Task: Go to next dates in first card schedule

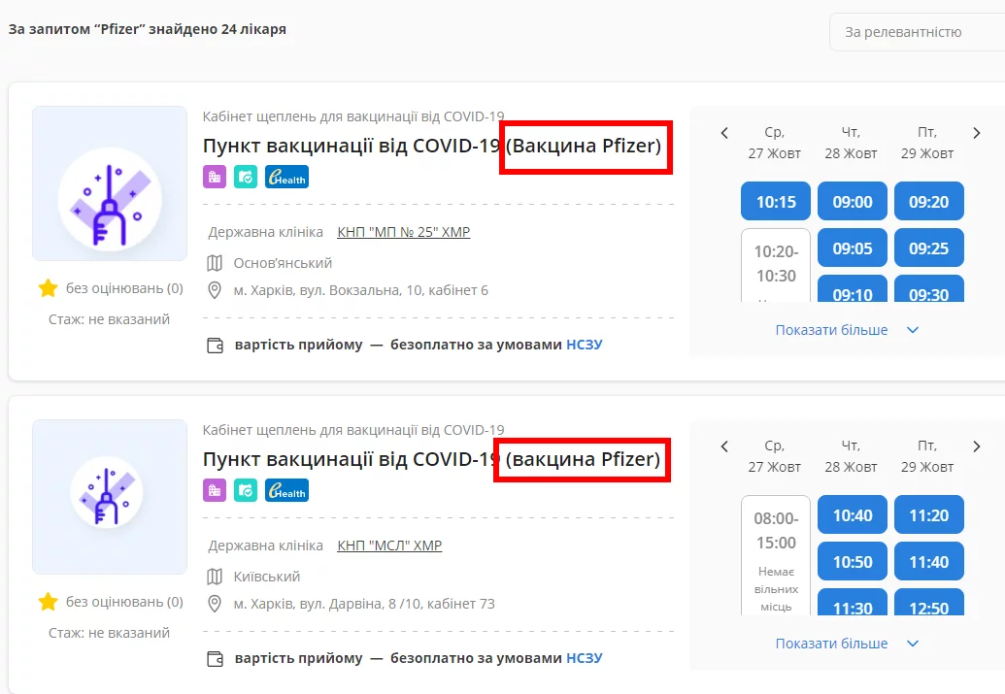Action: click(x=977, y=133)
